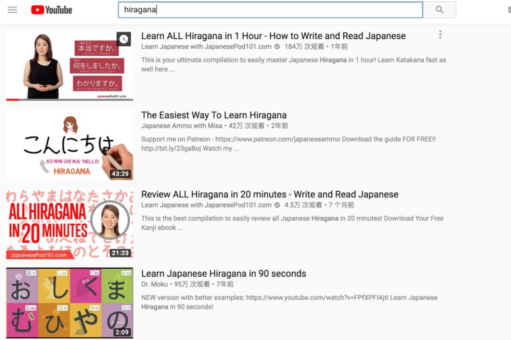The height and width of the screenshot is (340, 511).
Task: Open title The Easiest Way To Learn Hiragana
Action: (x=214, y=115)
